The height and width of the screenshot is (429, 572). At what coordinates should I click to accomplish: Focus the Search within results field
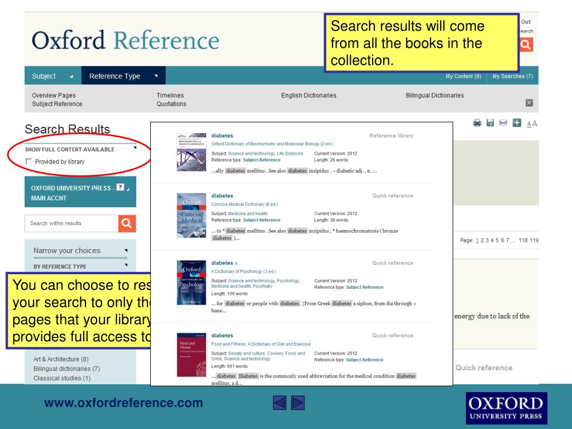coord(71,223)
